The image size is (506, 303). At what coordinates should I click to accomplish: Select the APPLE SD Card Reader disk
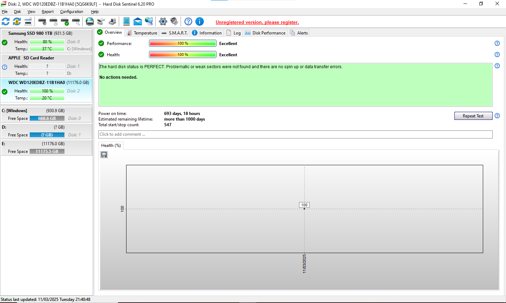47,65
